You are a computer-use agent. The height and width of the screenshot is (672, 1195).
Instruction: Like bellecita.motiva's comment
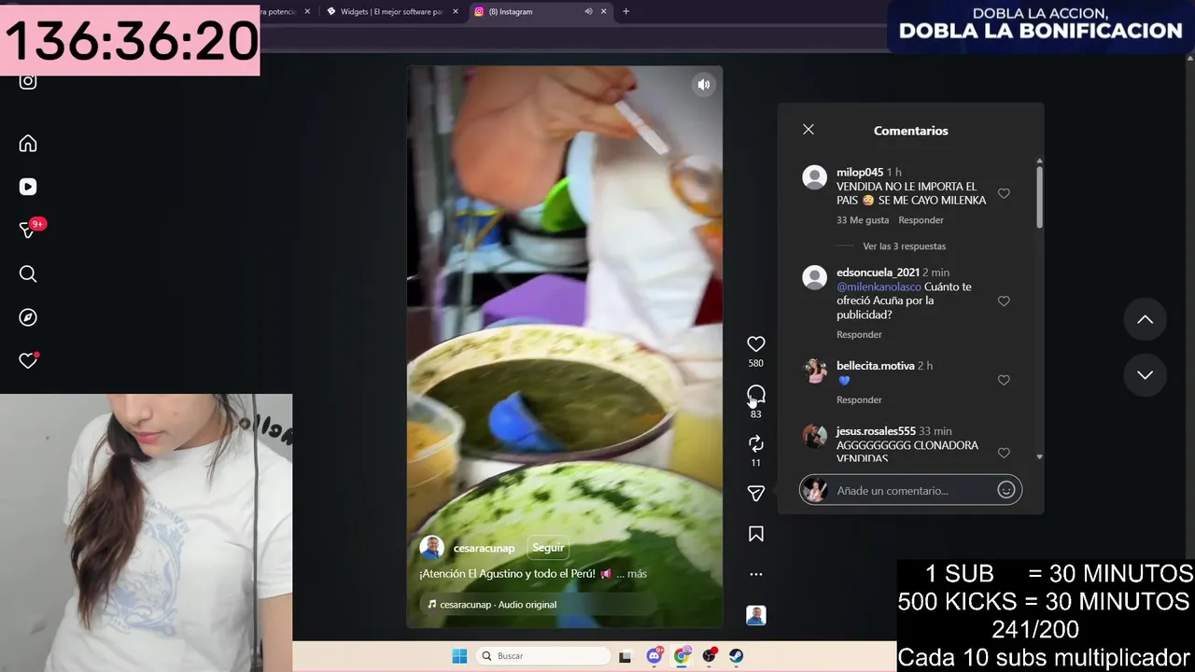point(1004,380)
